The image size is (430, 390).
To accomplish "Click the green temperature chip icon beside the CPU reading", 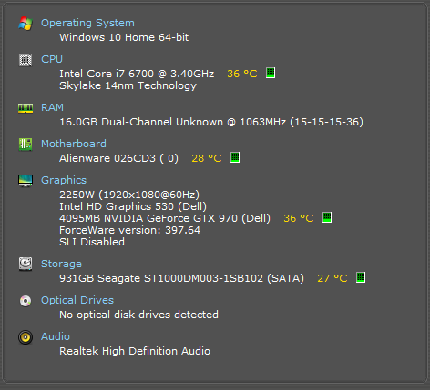I will pyautogui.click(x=271, y=73).
